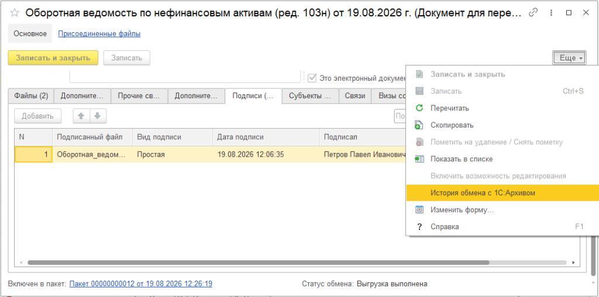Click the 19.08.2026 12:06:35 date cell
This screenshot has width=599, height=297.
coord(266,154)
